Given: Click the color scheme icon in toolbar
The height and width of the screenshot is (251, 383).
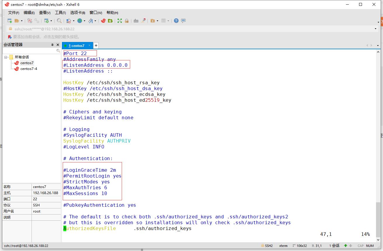Looking at the screenshot, I should 69,21.
